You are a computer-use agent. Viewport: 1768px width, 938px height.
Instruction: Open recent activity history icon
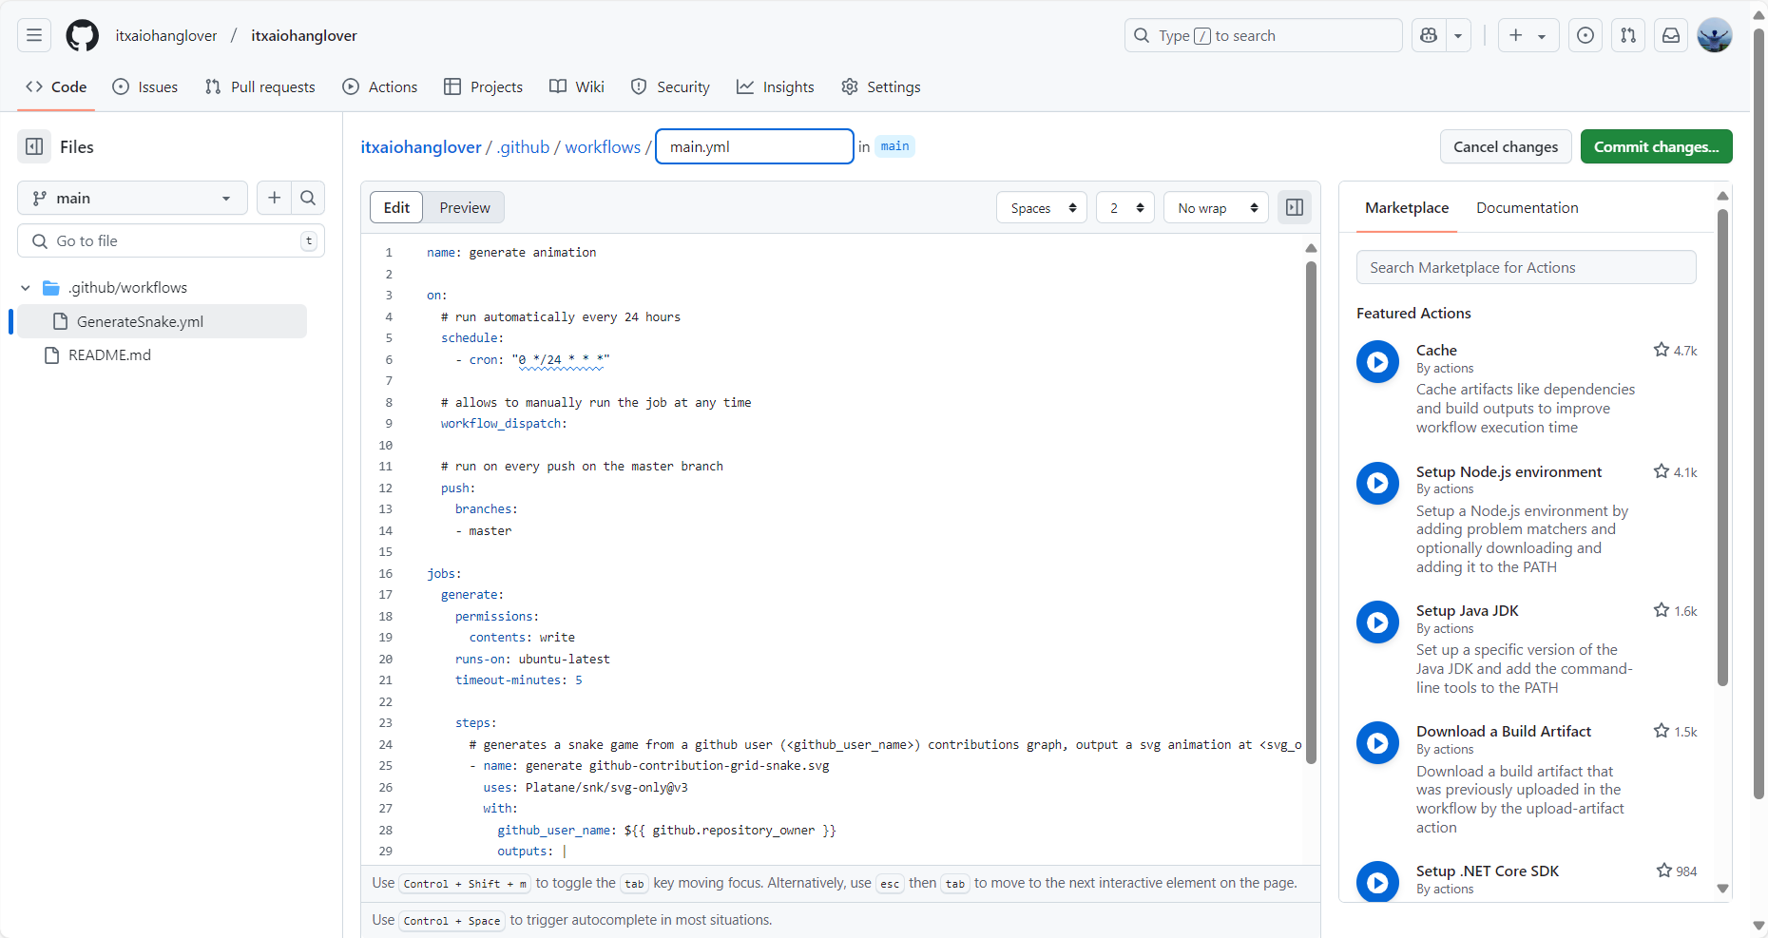(x=1585, y=35)
